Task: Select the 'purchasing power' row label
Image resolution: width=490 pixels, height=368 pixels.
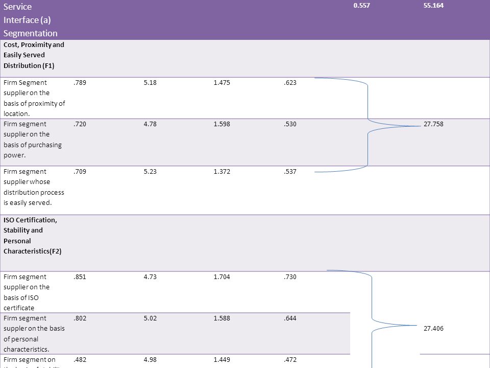Action: pos(33,140)
